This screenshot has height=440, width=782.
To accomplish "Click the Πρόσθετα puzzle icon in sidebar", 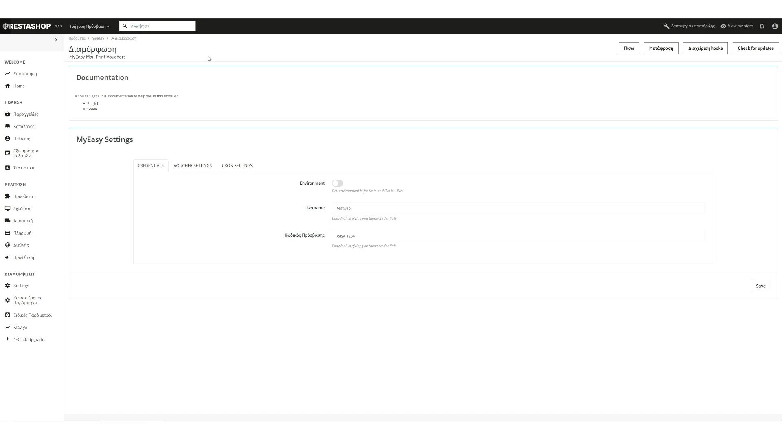I will (x=7, y=196).
